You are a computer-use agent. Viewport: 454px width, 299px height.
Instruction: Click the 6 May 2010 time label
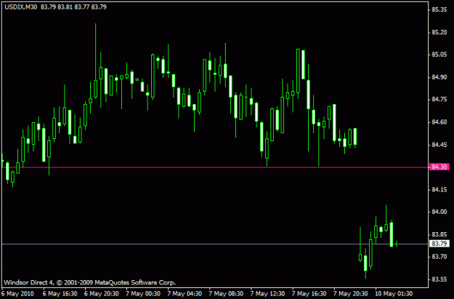[x=17, y=293]
